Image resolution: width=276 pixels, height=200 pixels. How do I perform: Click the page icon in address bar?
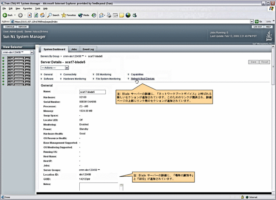[13, 22]
